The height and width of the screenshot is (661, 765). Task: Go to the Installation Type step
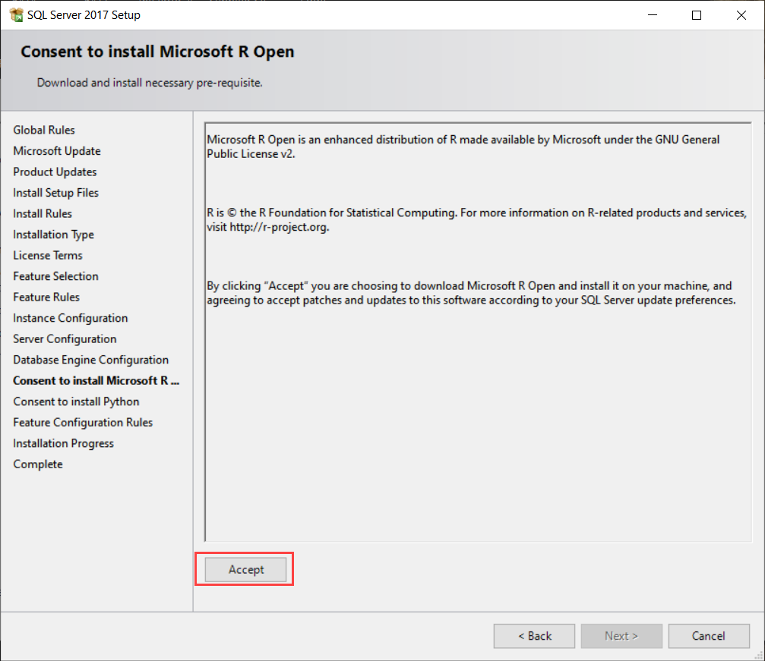[x=53, y=234]
